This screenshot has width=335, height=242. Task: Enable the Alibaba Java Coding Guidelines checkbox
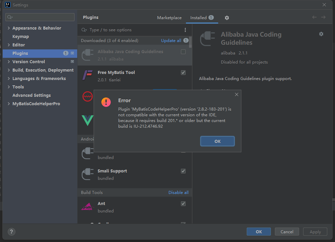click(183, 52)
